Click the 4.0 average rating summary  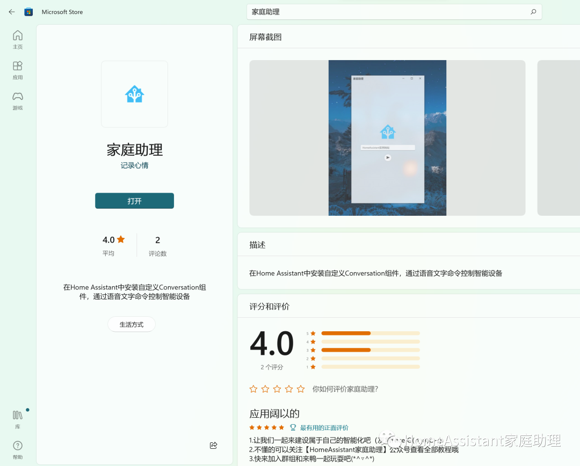pyautogui.click(x=113, y=245)
